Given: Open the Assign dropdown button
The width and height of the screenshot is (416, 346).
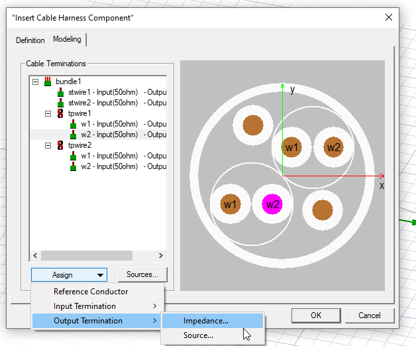Looking at the screenshot, I should pyautogui.click(x=69, y=274).
